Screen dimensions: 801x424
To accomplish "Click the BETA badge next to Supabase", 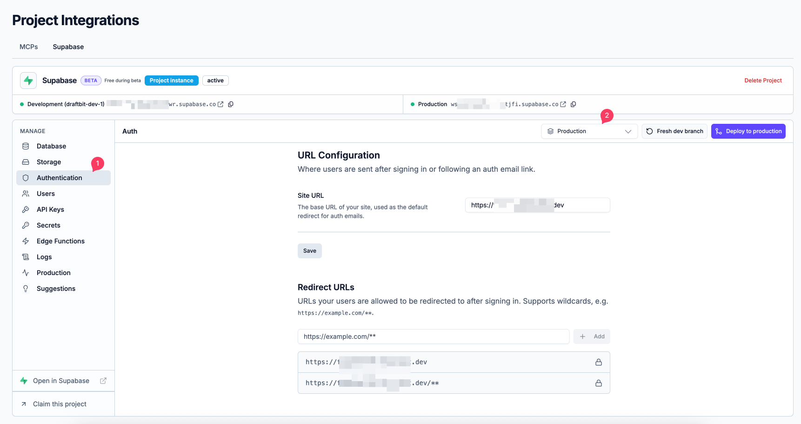I will tap(91, 81).
